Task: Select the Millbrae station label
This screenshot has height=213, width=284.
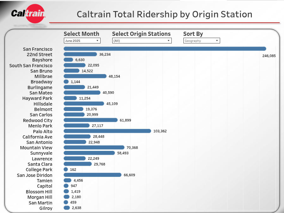Action: point(43,76)
